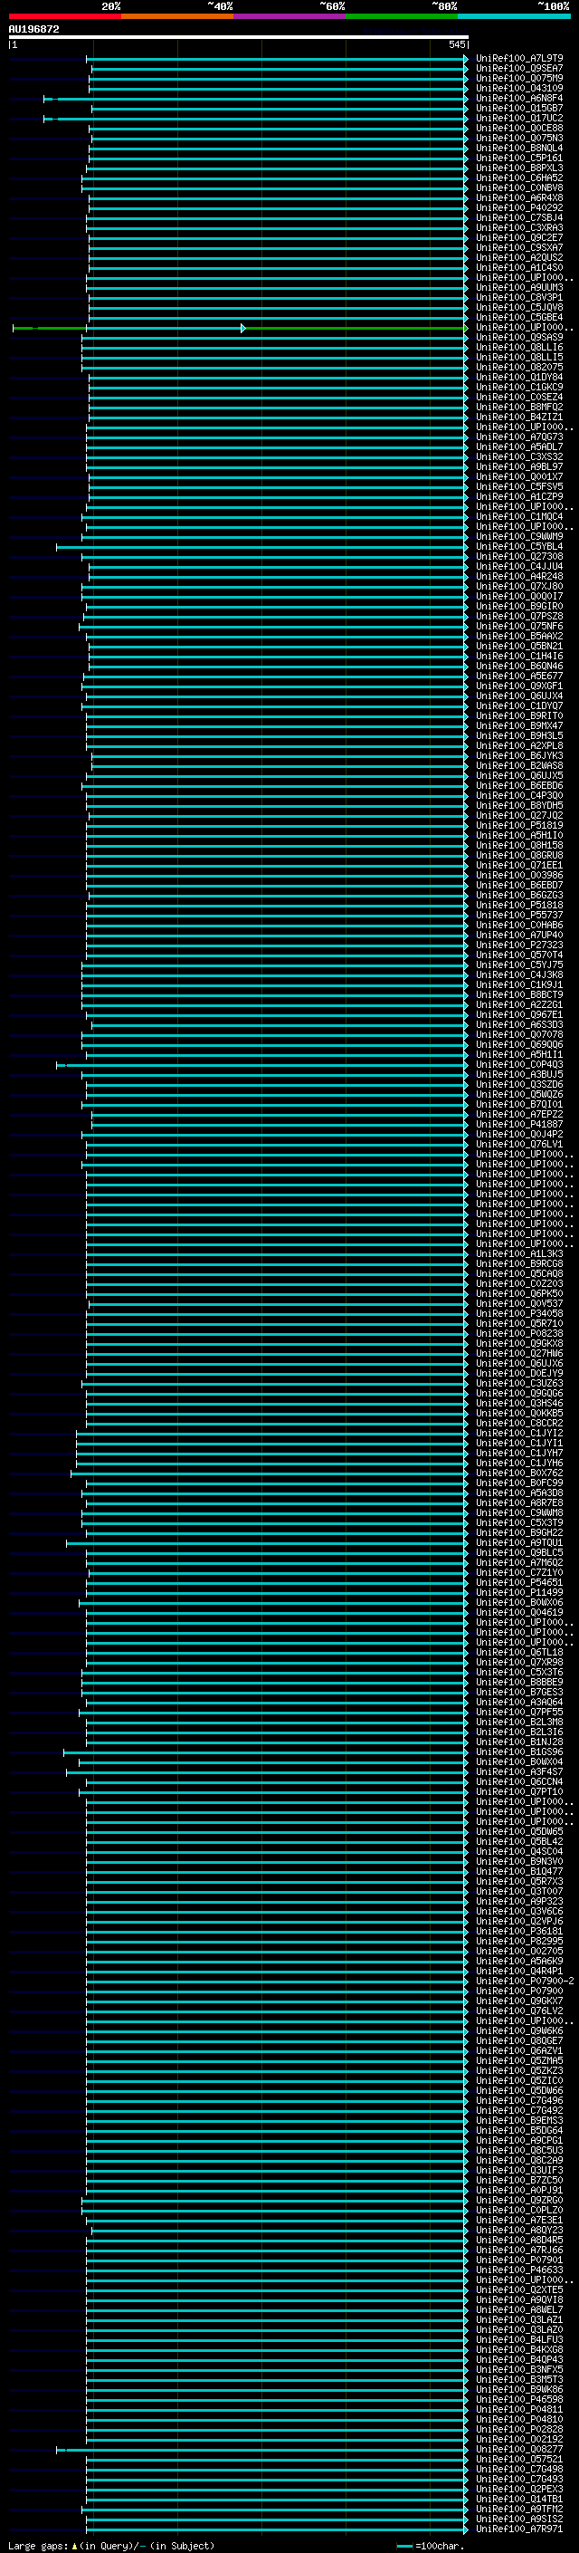The height and width of the screenshot is (2553, 579).
Task: Select hit UniRef100_C8V3P1
Action: (518, 297)
